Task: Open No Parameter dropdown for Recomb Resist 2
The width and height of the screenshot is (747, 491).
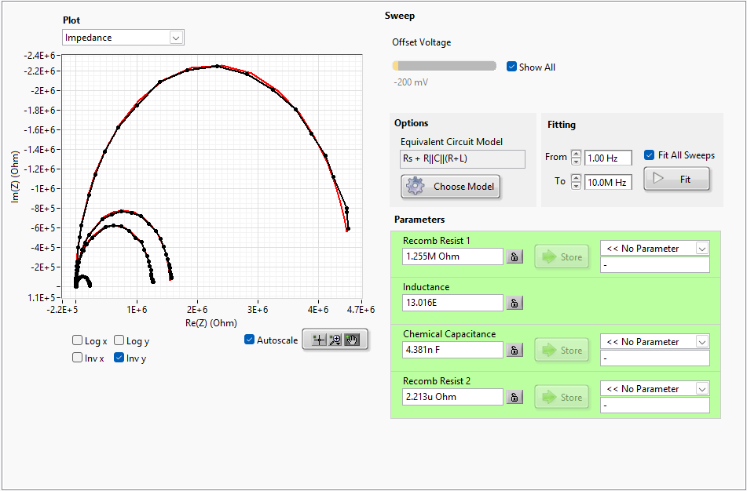Action: [x=655, y=389]
